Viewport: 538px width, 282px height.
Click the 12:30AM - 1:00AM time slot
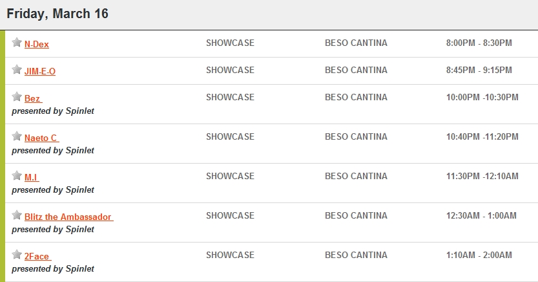[481, 216]
